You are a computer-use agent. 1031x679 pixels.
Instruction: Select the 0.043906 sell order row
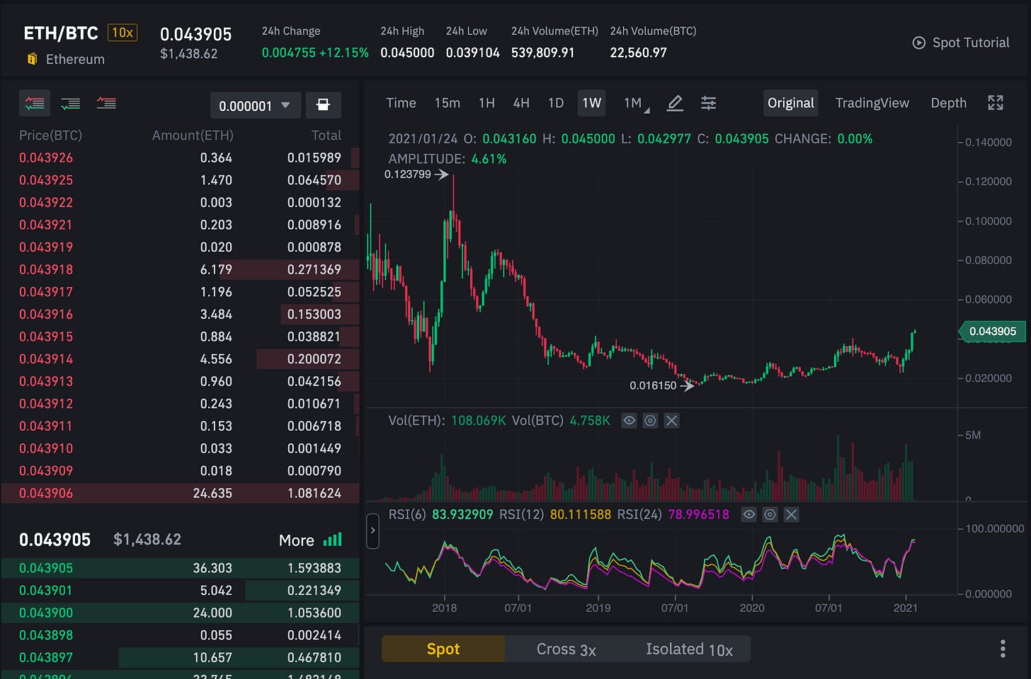pyautogui.click(x=180, y=493)
